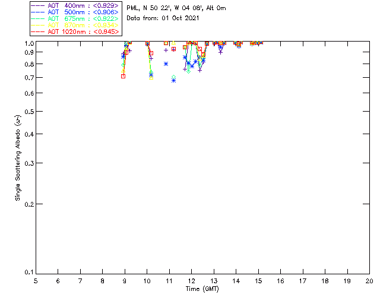
Task: Select the green diamond near 0.75 before hour 12
Action: 189,71
